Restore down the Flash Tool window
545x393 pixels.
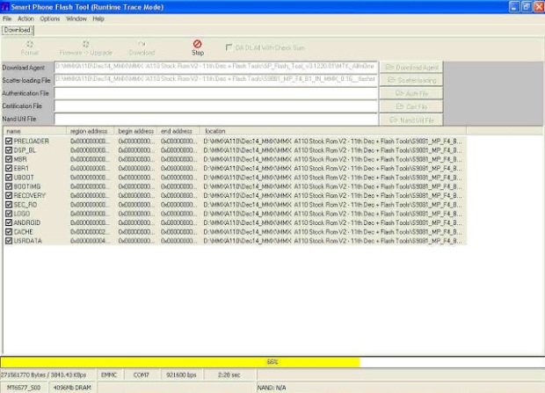click(x=527, y=7)
